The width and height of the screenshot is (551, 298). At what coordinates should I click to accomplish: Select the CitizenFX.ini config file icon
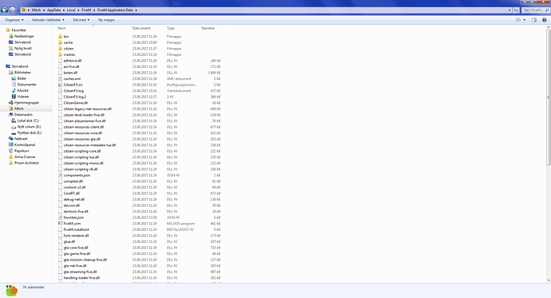coord(60,85)
